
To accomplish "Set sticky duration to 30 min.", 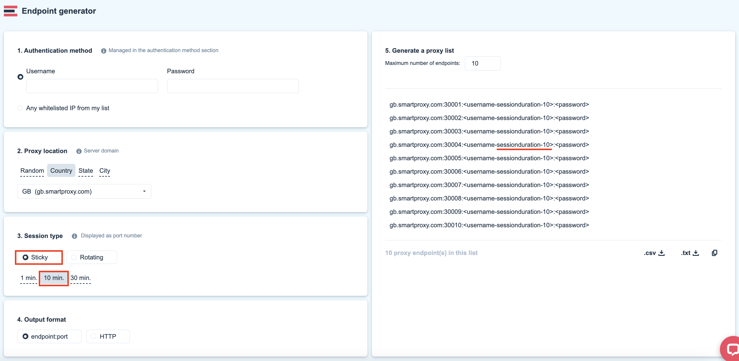I will click(80, 278).
